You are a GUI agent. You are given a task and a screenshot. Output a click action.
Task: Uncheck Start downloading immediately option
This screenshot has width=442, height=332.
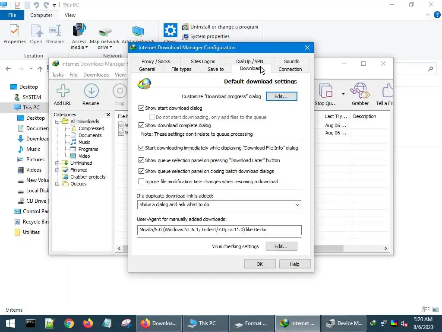[141, 148]
